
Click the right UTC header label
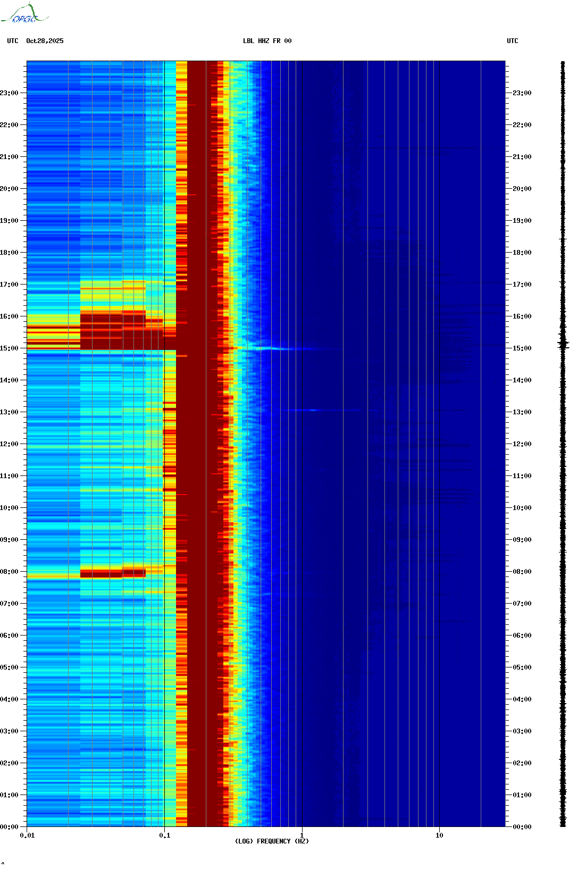[x=513, y=41]
